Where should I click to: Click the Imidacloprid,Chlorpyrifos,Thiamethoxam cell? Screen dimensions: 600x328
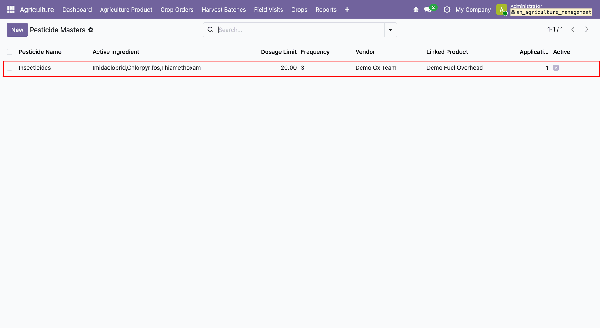tap(147, 68)
